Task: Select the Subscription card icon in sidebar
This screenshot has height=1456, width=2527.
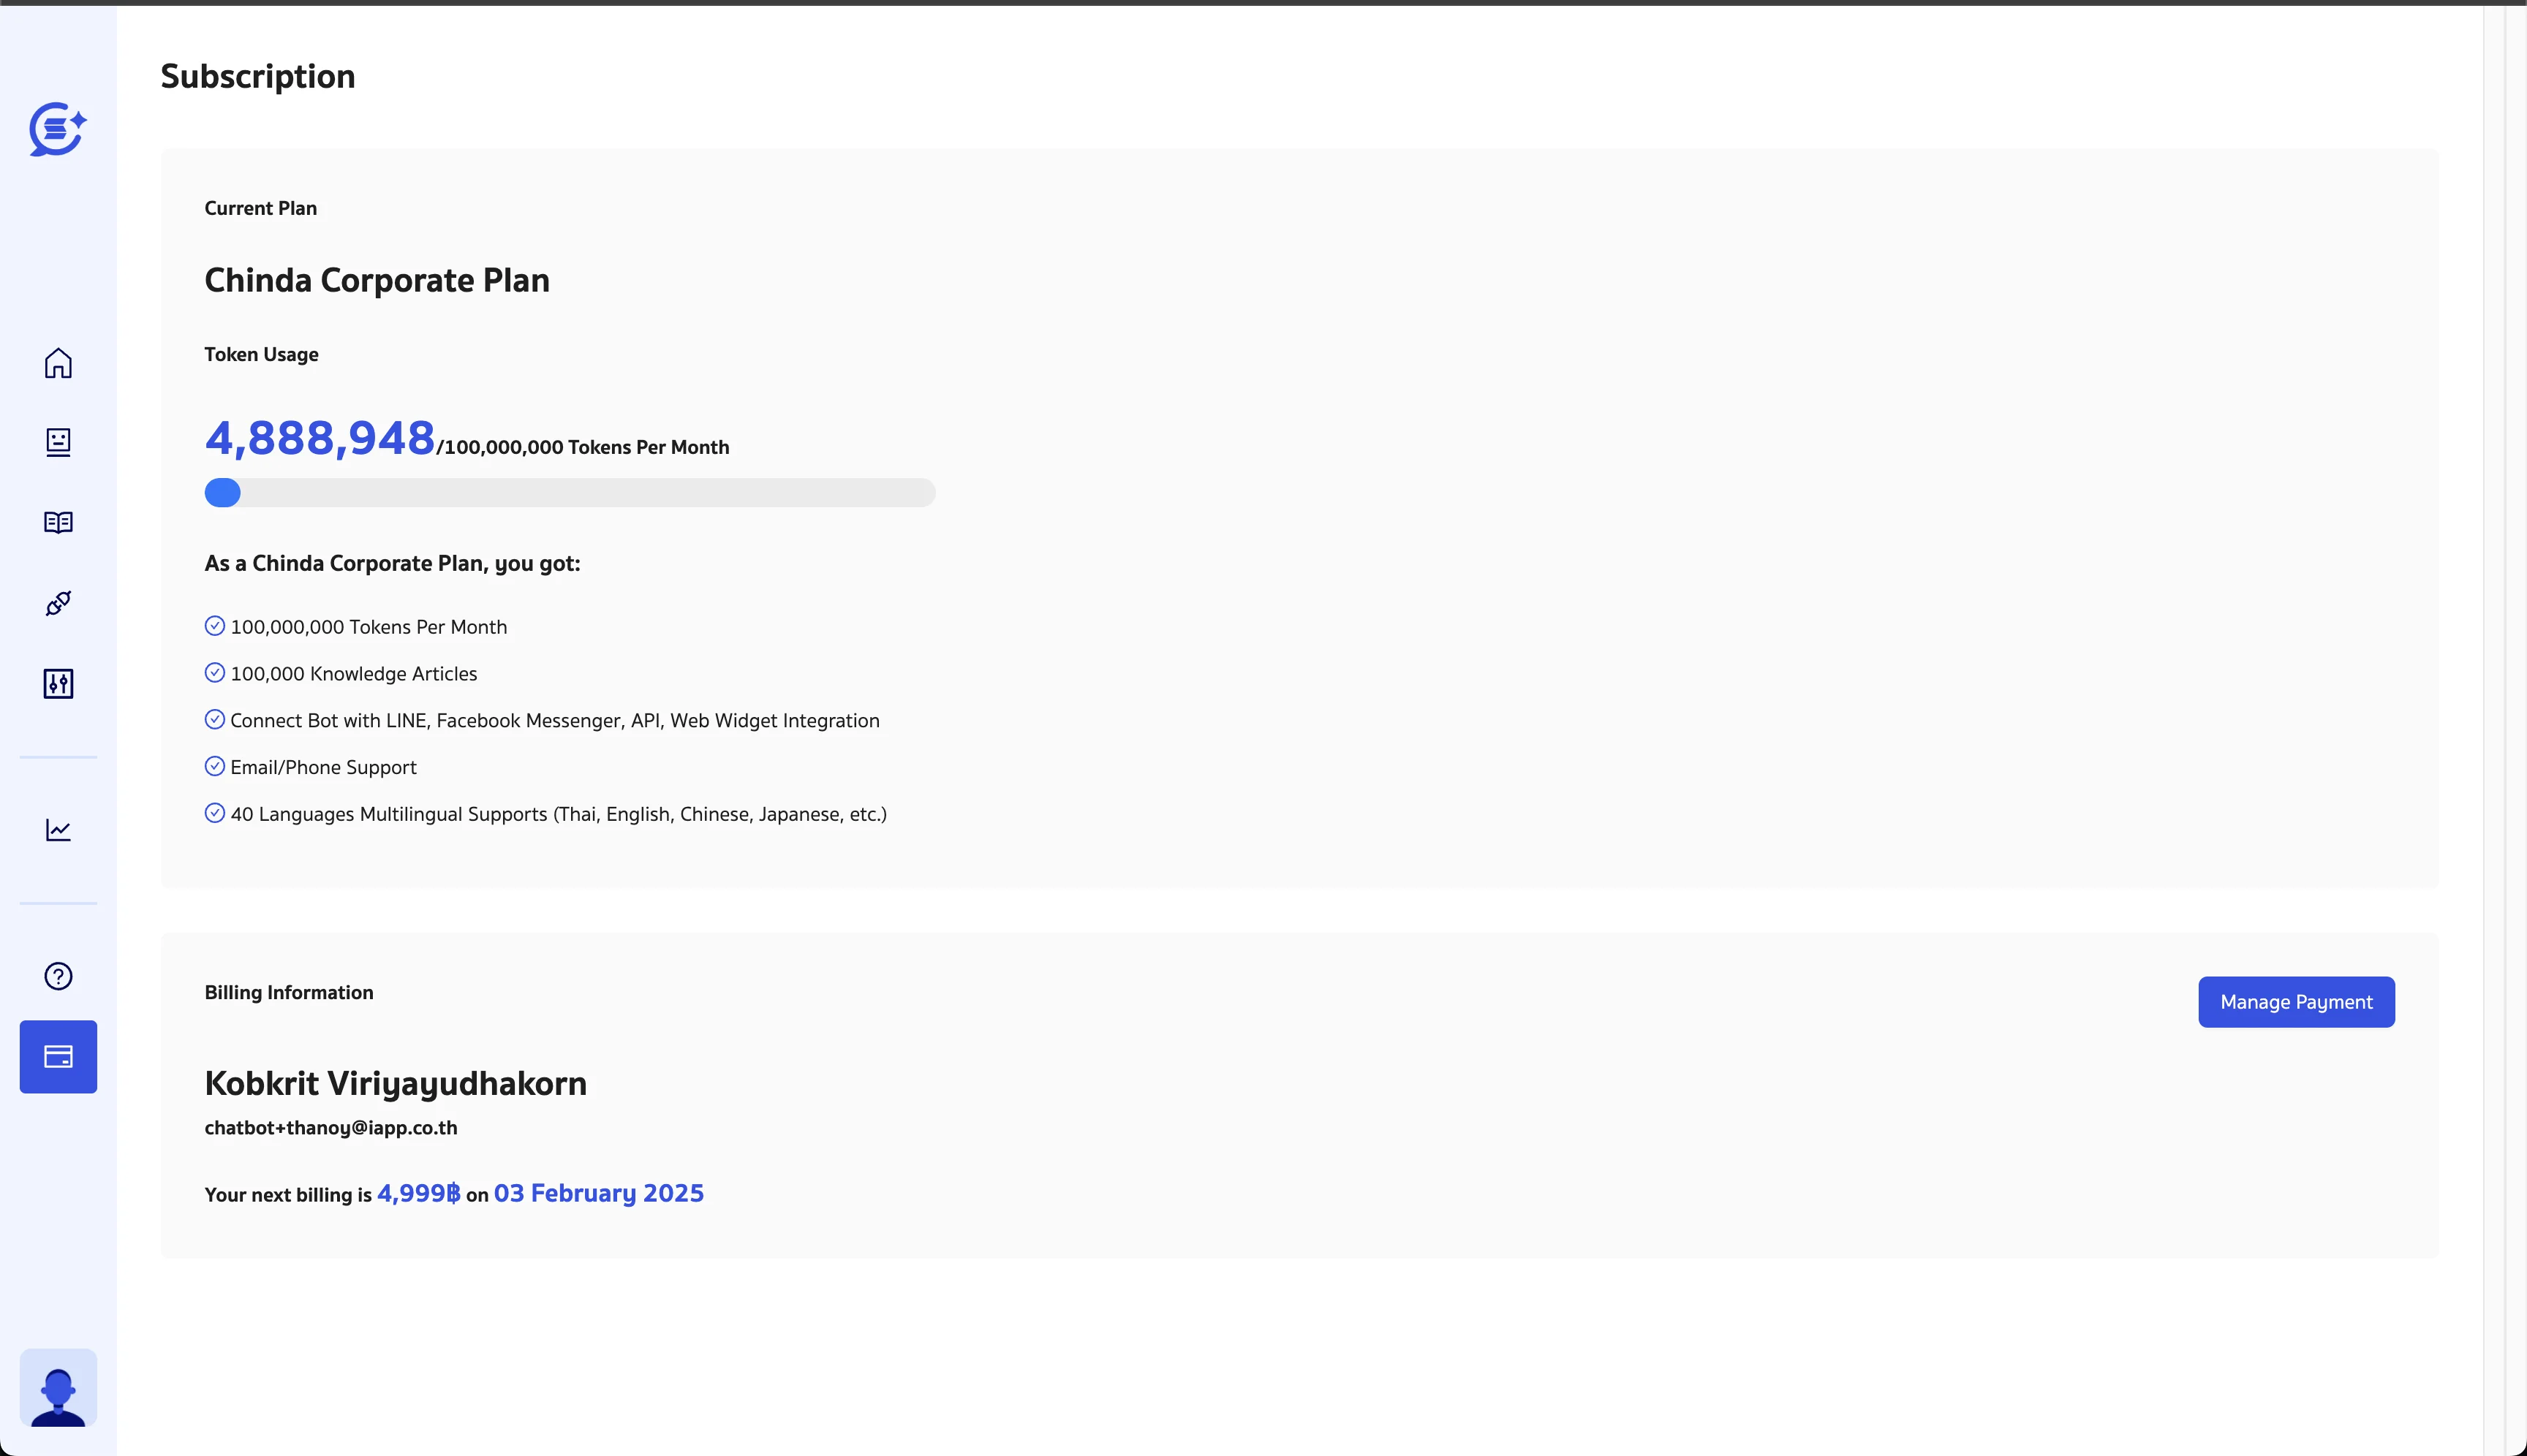Action: tap(58, 1057)
